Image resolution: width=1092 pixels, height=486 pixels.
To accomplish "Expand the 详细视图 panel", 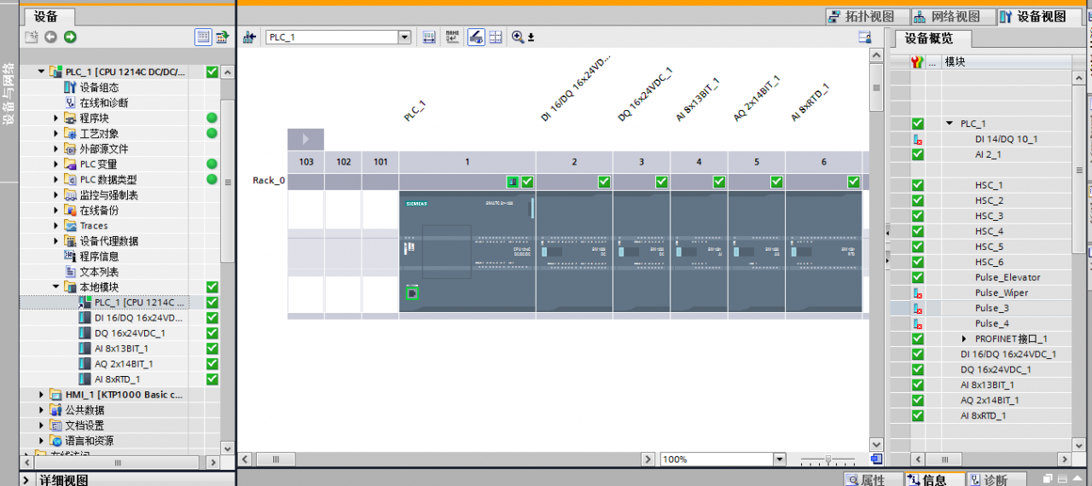I will pyautogui.click(x=26, y=481).
